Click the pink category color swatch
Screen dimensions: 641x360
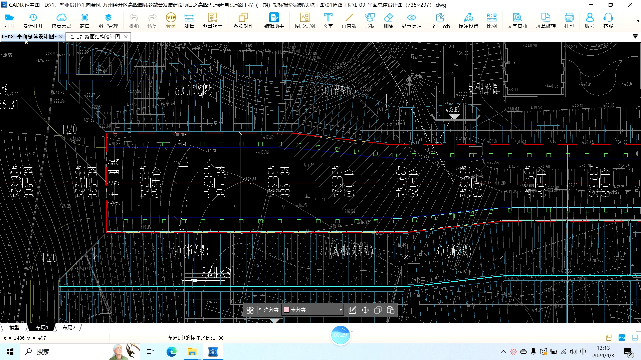pos(286,310)
